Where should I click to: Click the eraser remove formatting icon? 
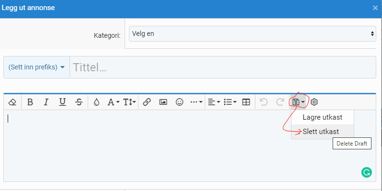12,102
